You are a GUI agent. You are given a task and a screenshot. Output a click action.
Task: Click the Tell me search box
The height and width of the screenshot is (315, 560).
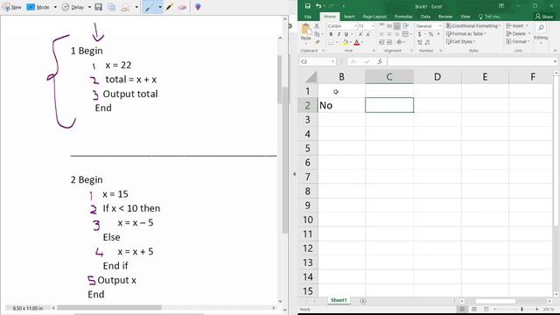pos(490,17)
